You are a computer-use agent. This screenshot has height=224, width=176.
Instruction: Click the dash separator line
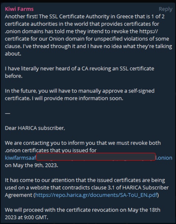point(7,113)
